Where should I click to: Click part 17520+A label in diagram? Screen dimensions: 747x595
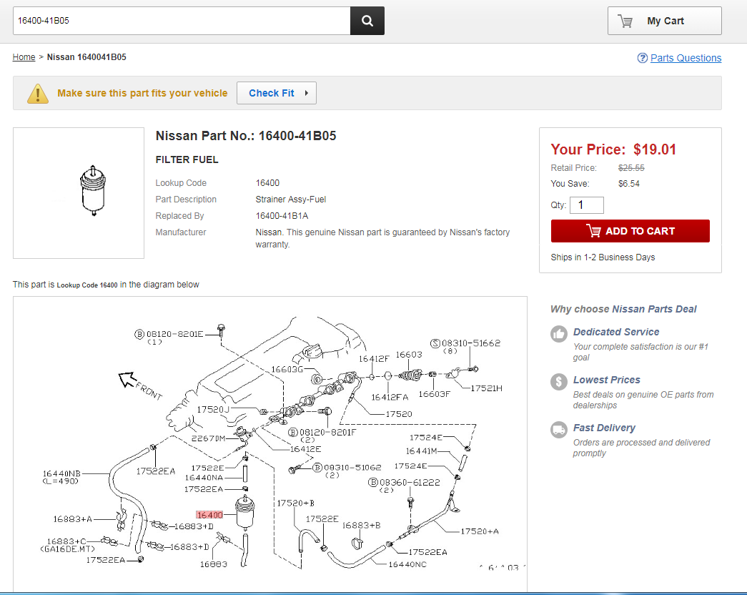click(480, 531)
